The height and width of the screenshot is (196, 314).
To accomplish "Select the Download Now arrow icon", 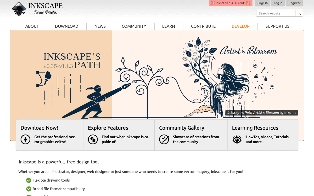I will point(25,139).
